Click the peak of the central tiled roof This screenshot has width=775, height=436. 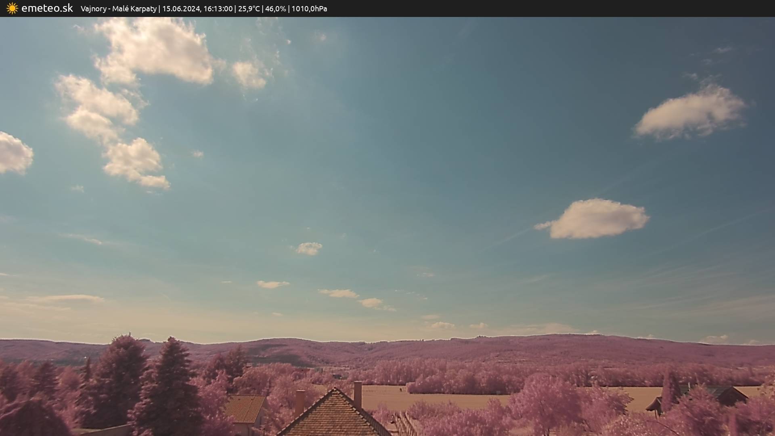(334, 390)
